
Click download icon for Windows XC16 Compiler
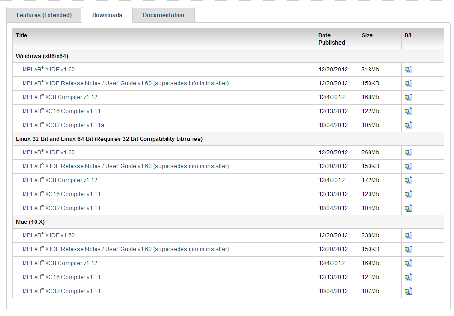408,112
